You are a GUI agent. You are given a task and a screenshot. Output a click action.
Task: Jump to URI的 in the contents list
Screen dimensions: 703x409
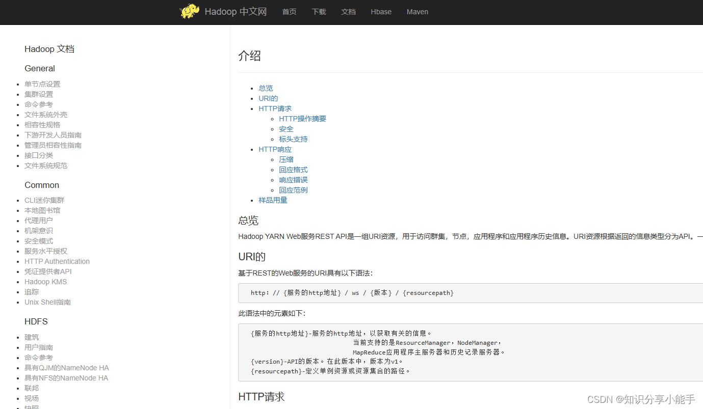268,98
